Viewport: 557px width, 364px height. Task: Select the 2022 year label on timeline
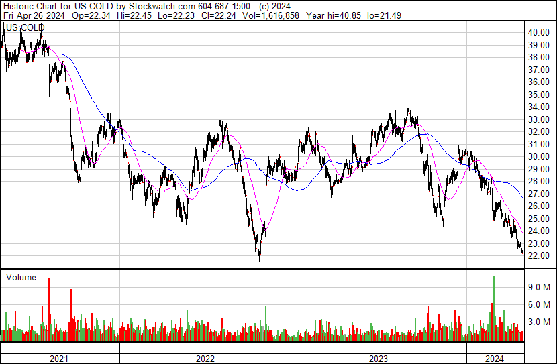[206, 359]
